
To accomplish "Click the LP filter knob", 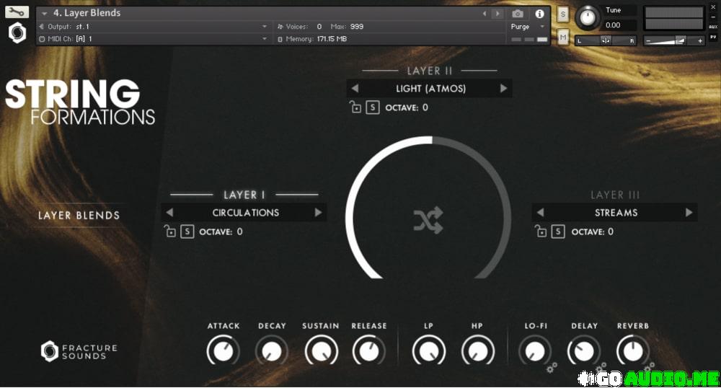I will (428, 351).
